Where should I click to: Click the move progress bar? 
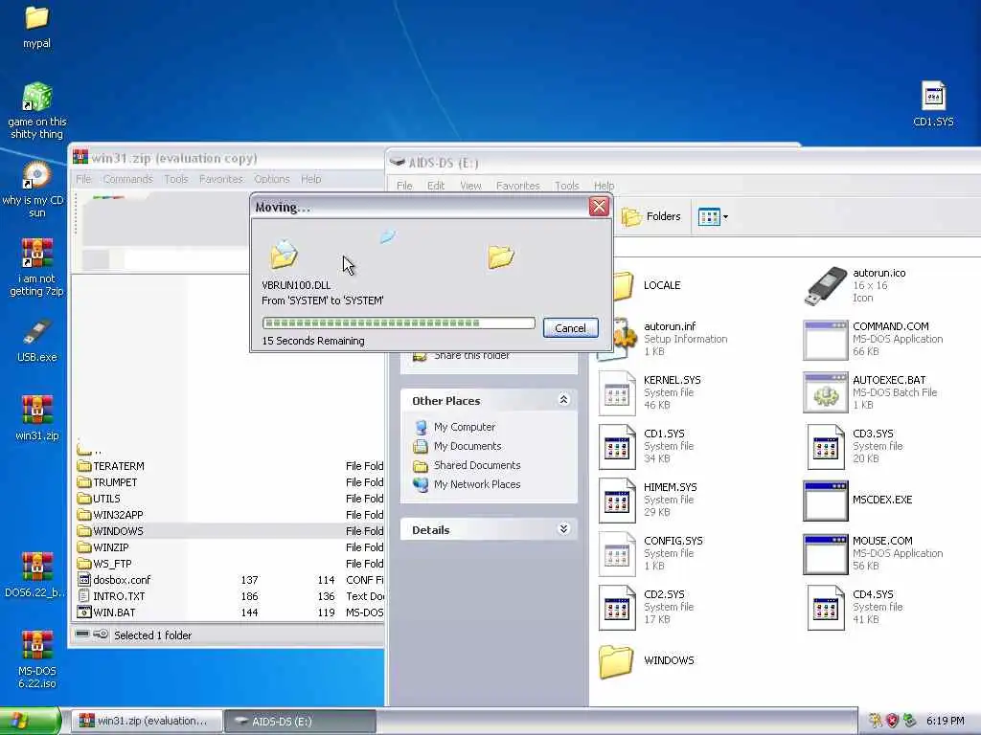tap(399, 323)
